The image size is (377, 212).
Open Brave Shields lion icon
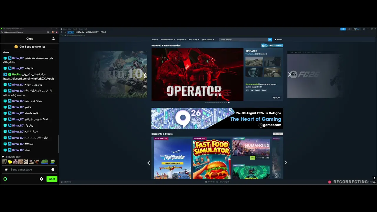pyautogui.click(x=53, y=32)
